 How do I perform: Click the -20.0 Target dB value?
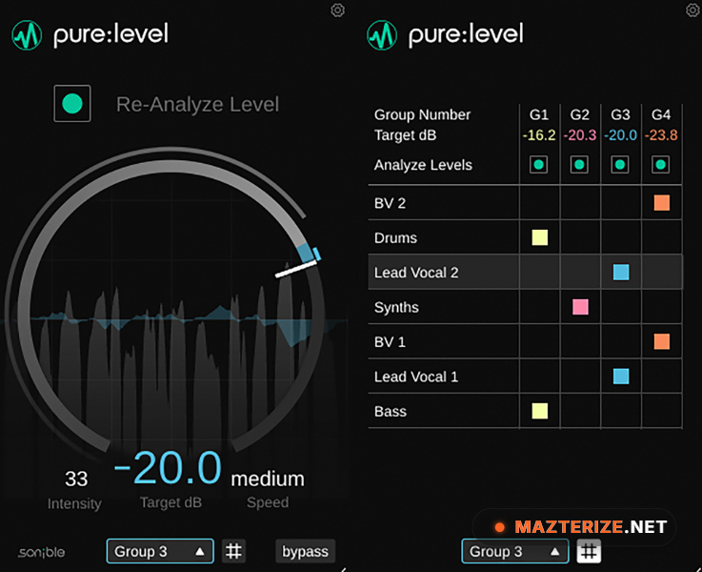[168, 468]
